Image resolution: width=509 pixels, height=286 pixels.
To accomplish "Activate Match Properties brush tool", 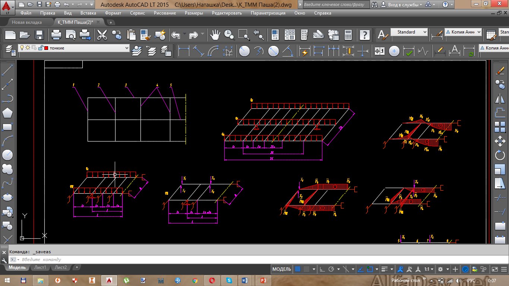I will coord(146,35).
